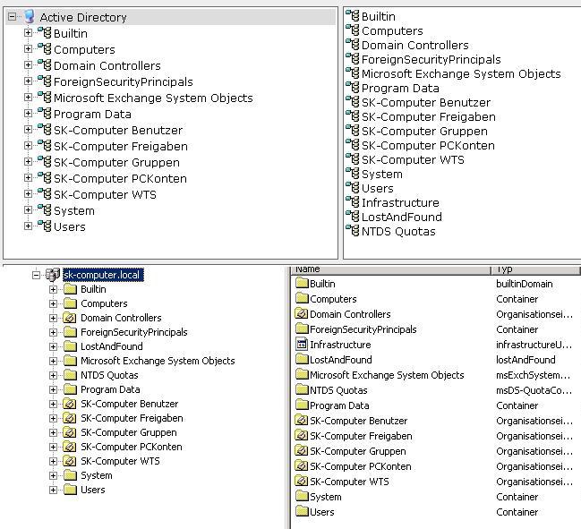Screen dimensions: 581x529
Task: Expand Program Data in the top-left tree
Action: tap(28, 114)
